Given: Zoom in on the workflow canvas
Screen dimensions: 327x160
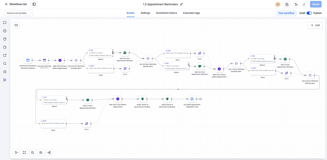Looking at the screenshot, I should click(x=41, y=153).
